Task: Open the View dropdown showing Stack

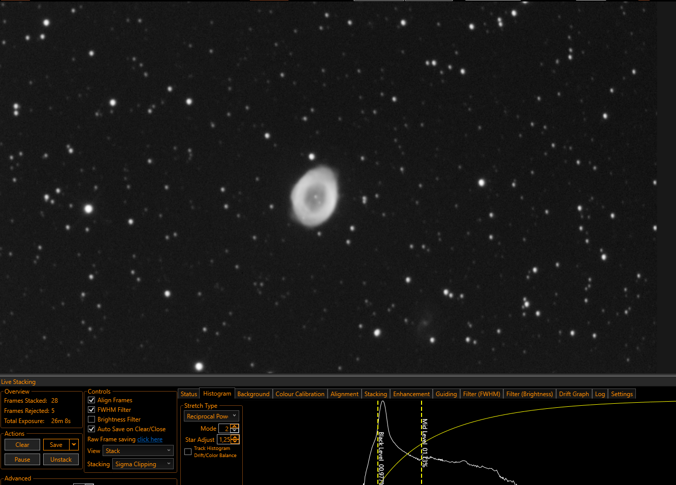Action: [x=138, y=450]
